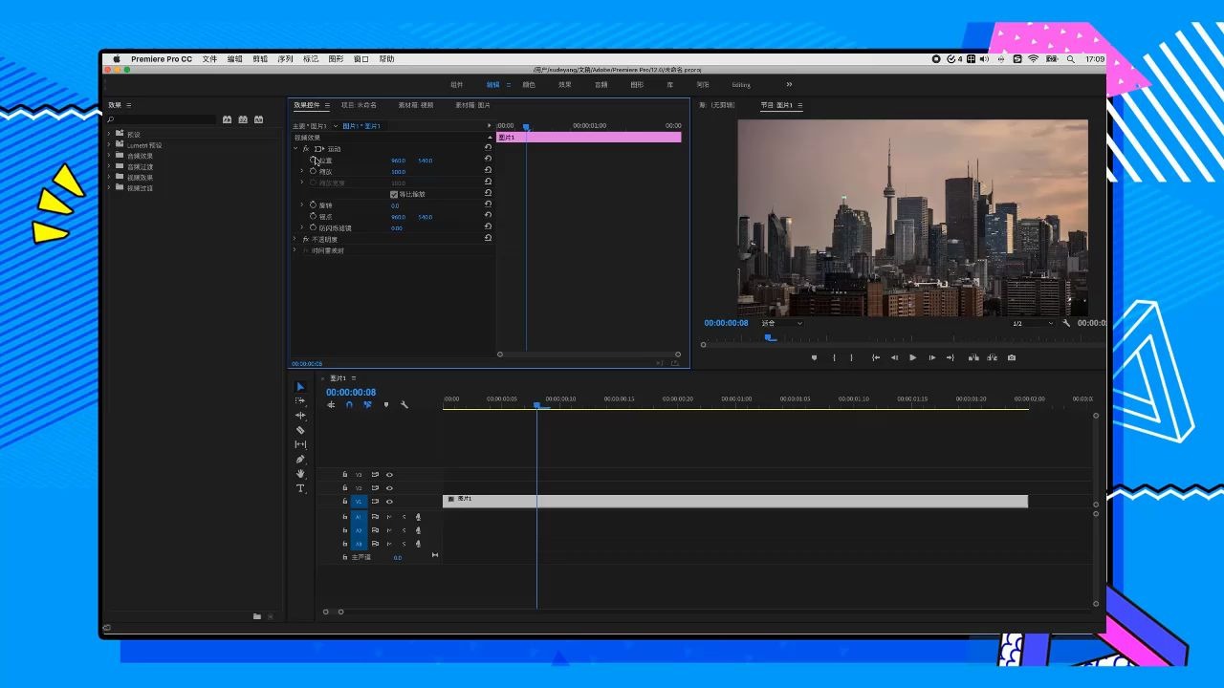Expand the Anti-flicker Filter parameter

point(302,227)
